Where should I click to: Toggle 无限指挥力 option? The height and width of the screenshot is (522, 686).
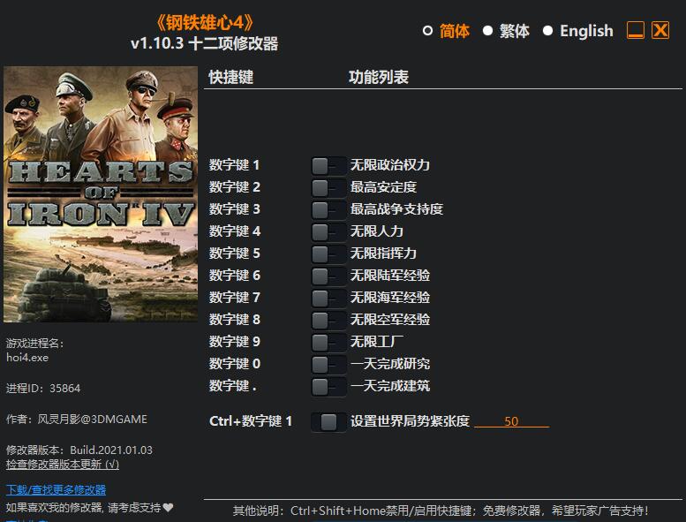[x=328, y=253]
